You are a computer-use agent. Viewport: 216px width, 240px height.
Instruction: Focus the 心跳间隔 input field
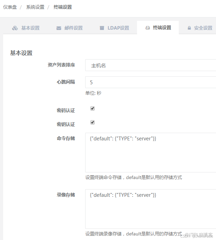151,82
